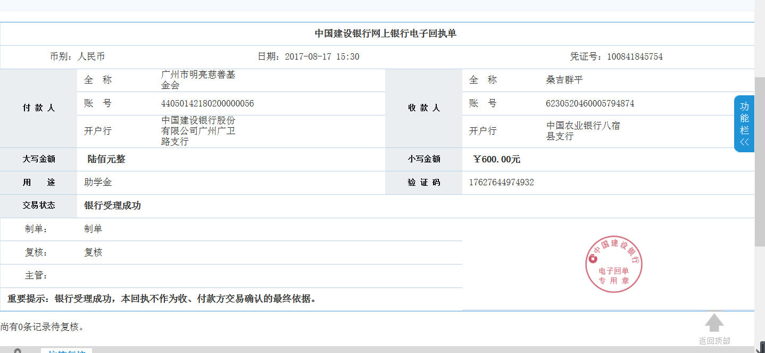Screen dimensions: 765x353
Task: Select the amount ￥600.00元
Action: [x=497, y=159]
